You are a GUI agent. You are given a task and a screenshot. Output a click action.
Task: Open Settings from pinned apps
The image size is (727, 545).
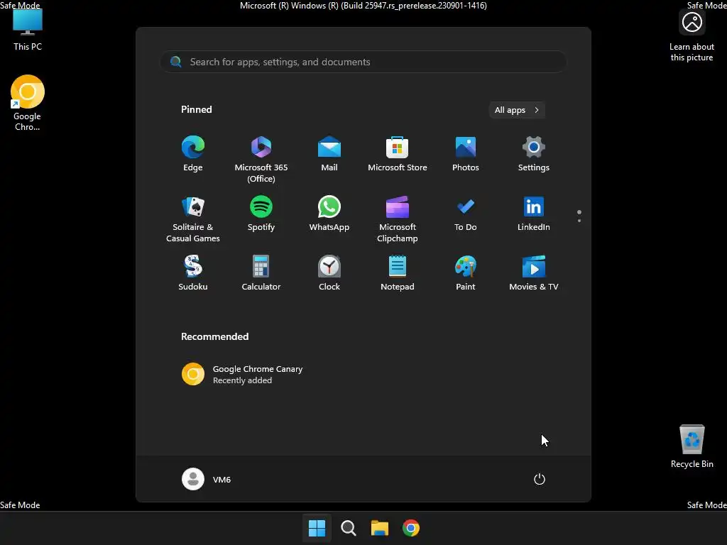534,154
